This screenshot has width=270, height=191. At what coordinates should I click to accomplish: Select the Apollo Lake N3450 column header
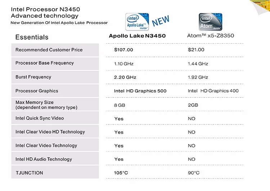(137, 36)
